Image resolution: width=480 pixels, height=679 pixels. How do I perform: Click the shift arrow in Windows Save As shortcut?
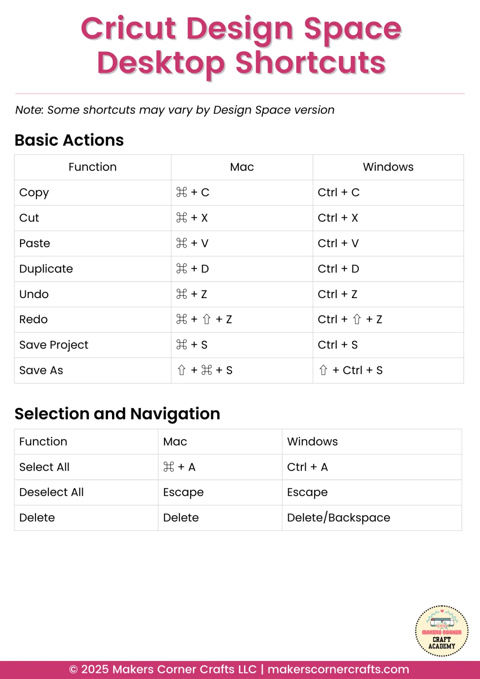[323, 370]
